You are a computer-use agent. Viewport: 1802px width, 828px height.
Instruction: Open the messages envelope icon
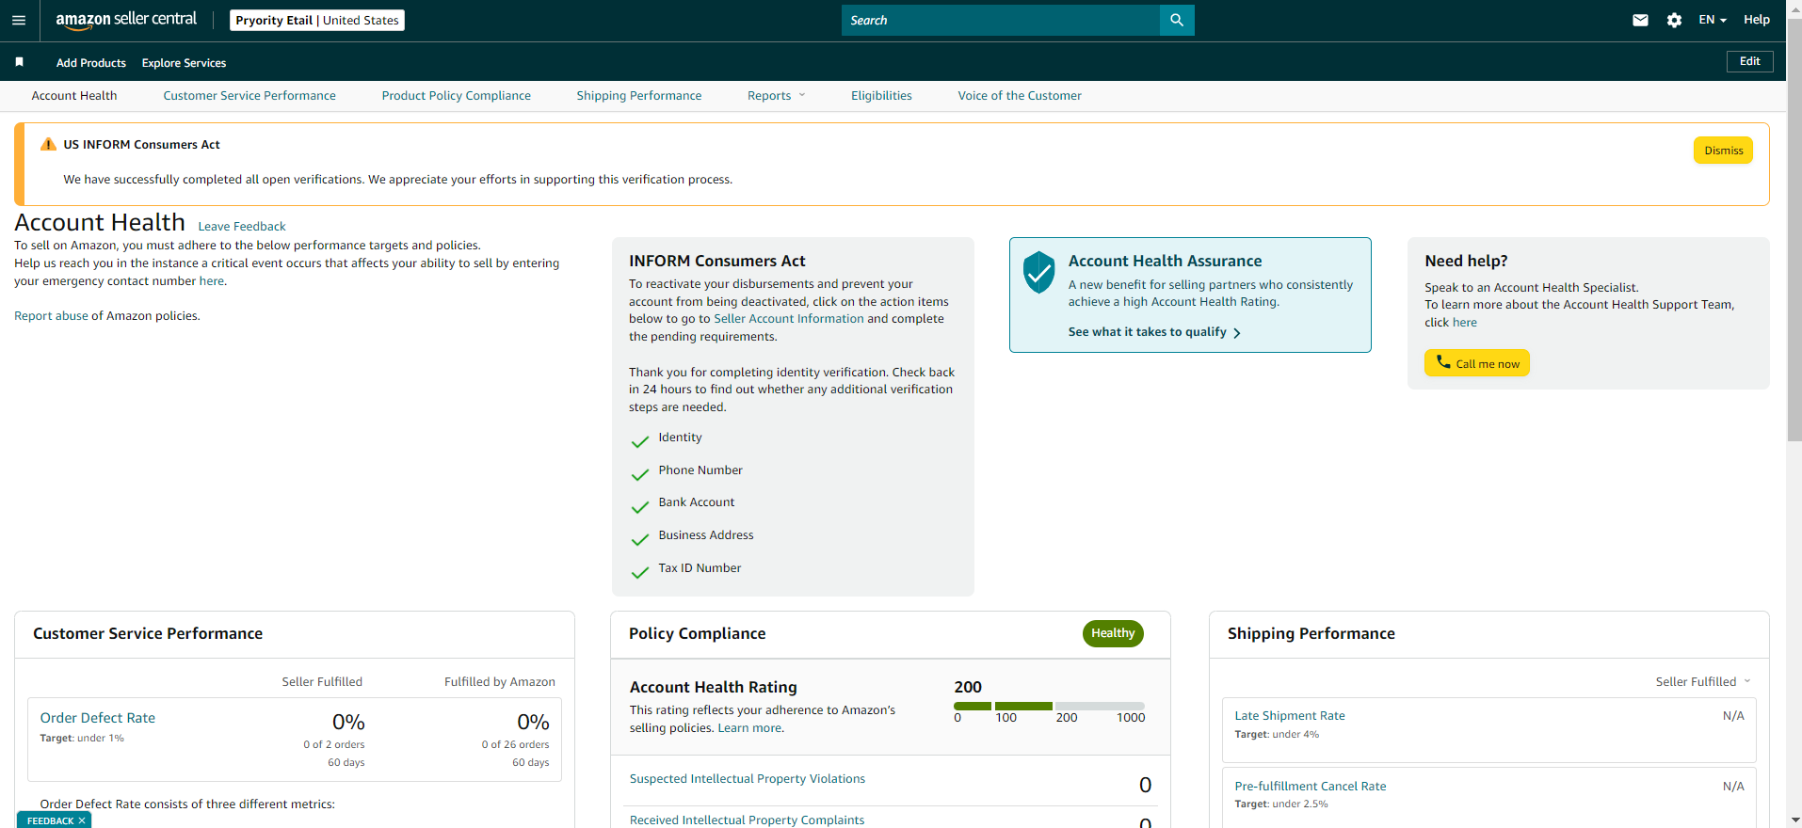[1640, 20]
